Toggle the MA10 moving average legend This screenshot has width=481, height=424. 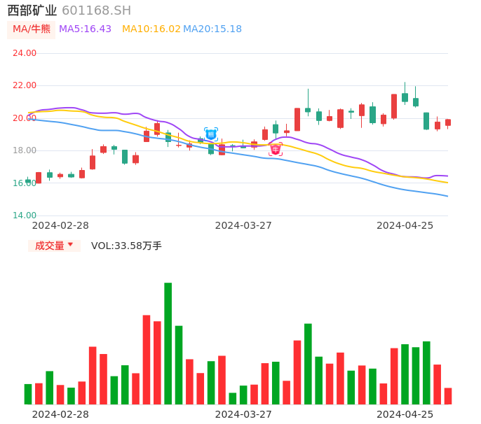coord(151,29)
